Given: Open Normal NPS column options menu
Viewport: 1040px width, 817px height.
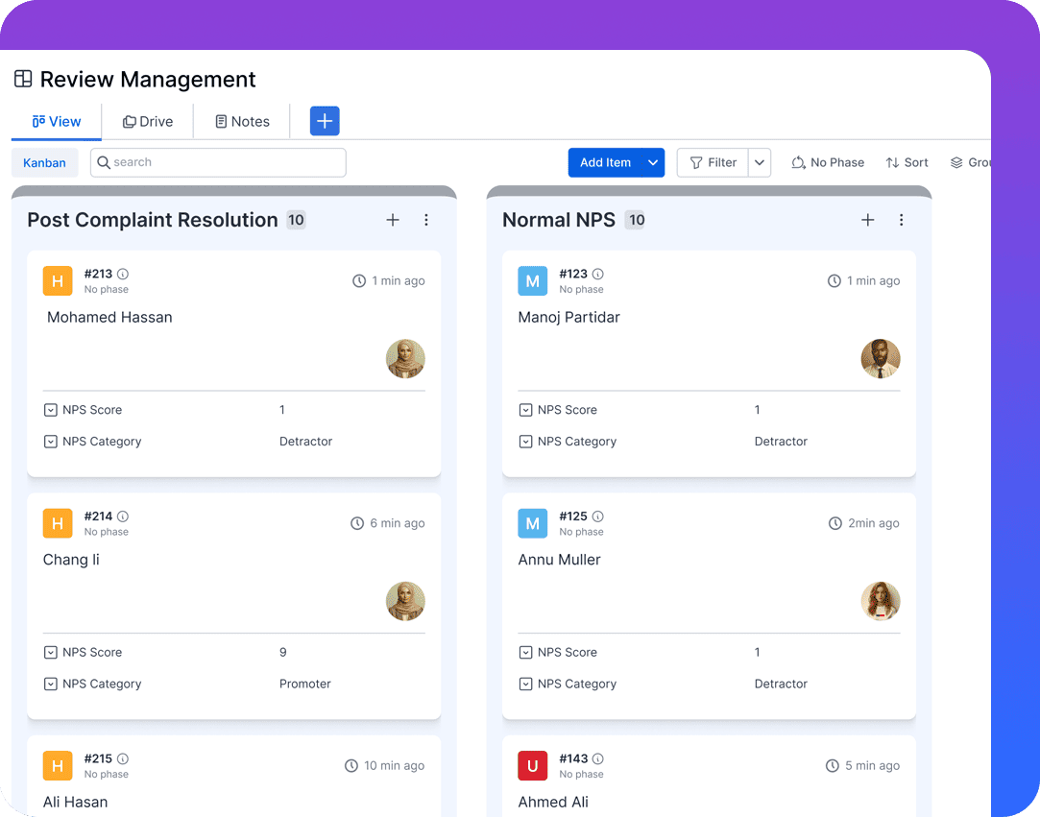Looking at the screenshot, I should click(x=901, y=220).
